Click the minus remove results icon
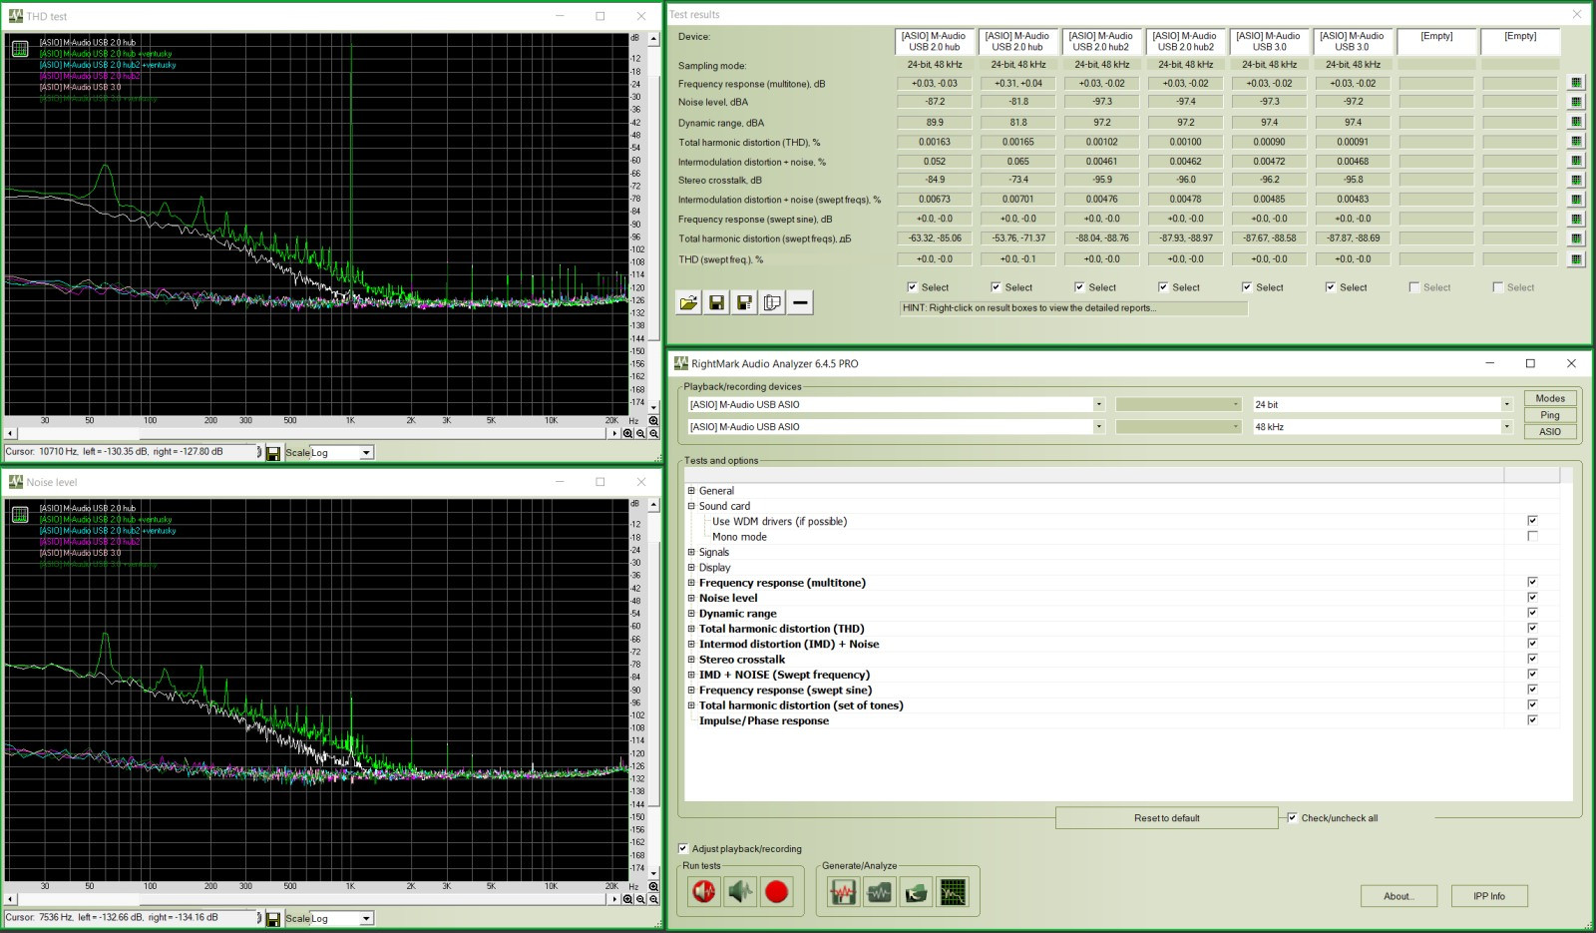The height and width of the screenshot is (933, 1596). coord(800,303)
